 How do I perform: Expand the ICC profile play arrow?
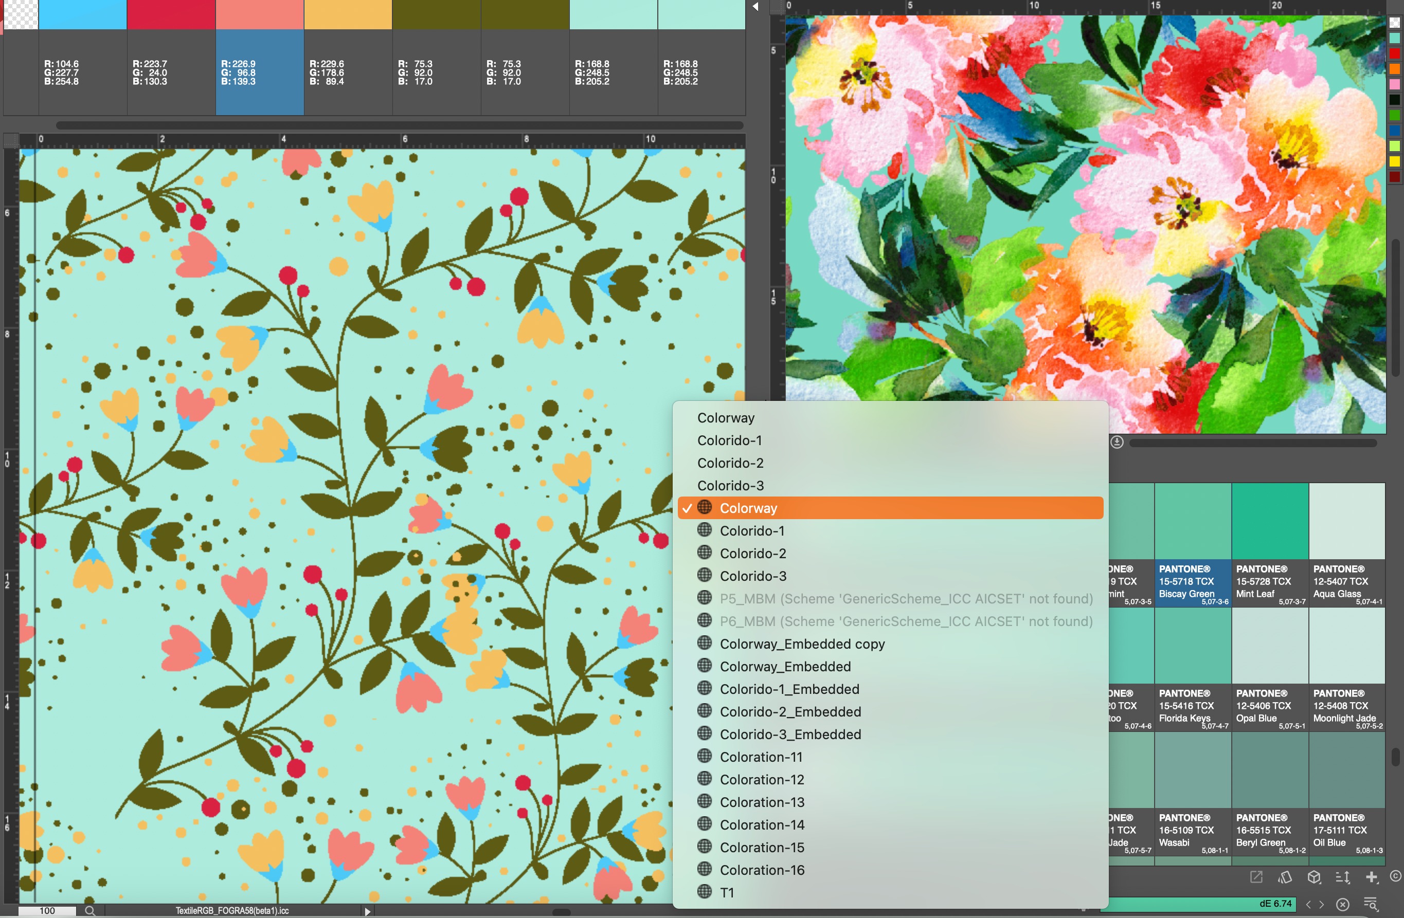(x=368, y=911)
